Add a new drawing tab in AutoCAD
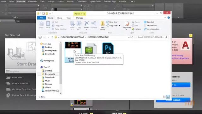The height and width of the screenshot is (114, 202). pos(18,21)
